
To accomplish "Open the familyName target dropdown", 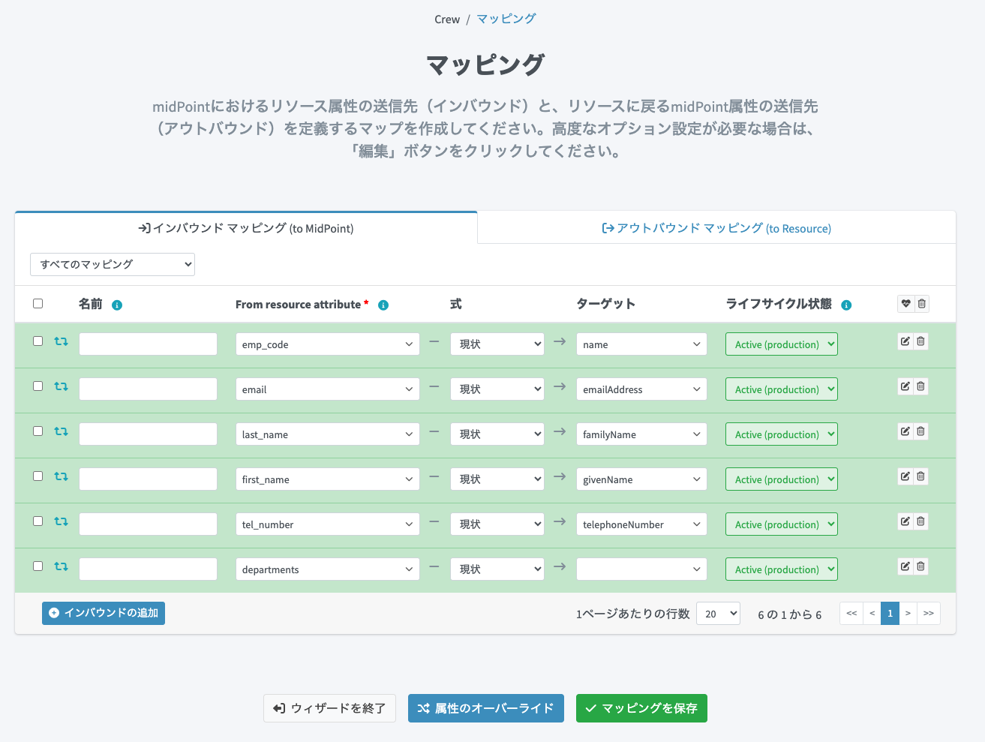I will [641, 434].
